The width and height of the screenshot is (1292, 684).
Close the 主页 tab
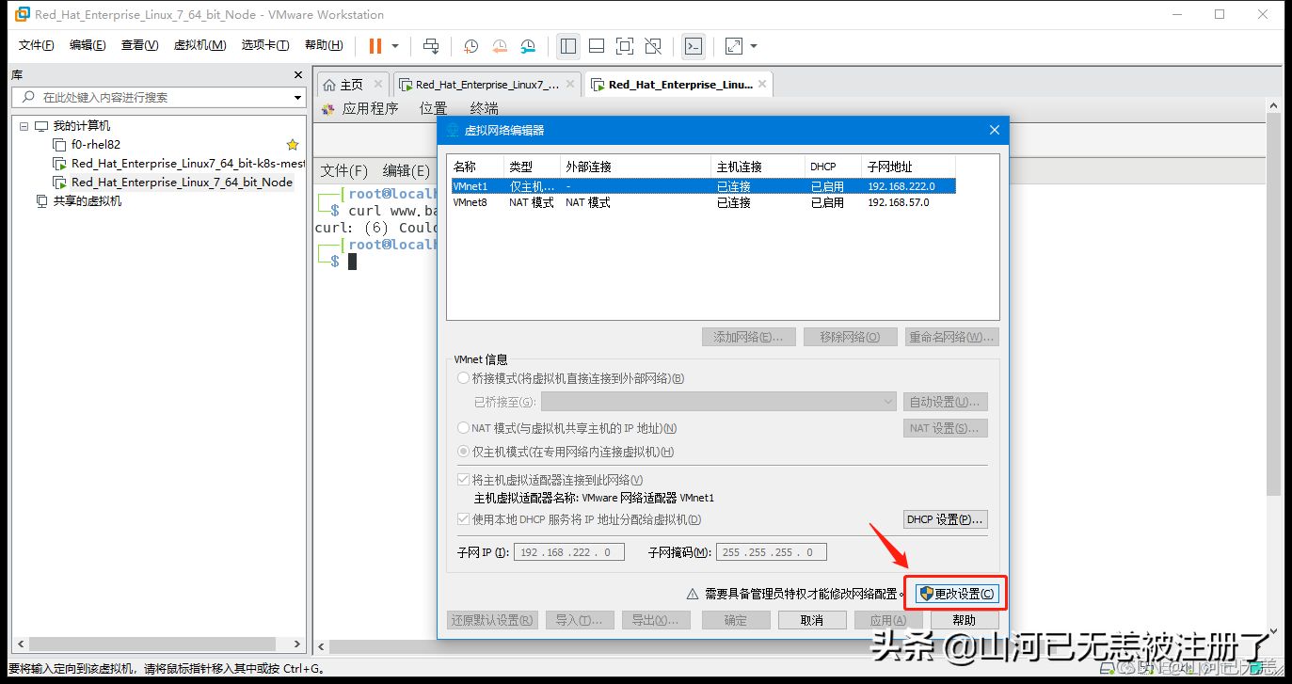pos(378,85)
